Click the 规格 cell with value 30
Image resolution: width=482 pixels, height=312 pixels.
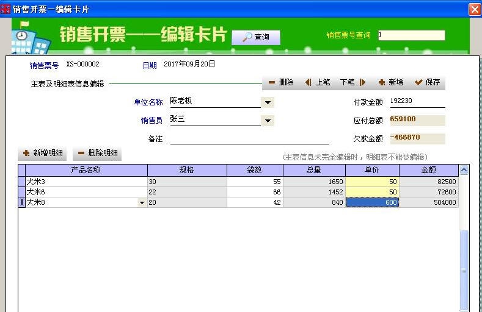coord(187,182)
